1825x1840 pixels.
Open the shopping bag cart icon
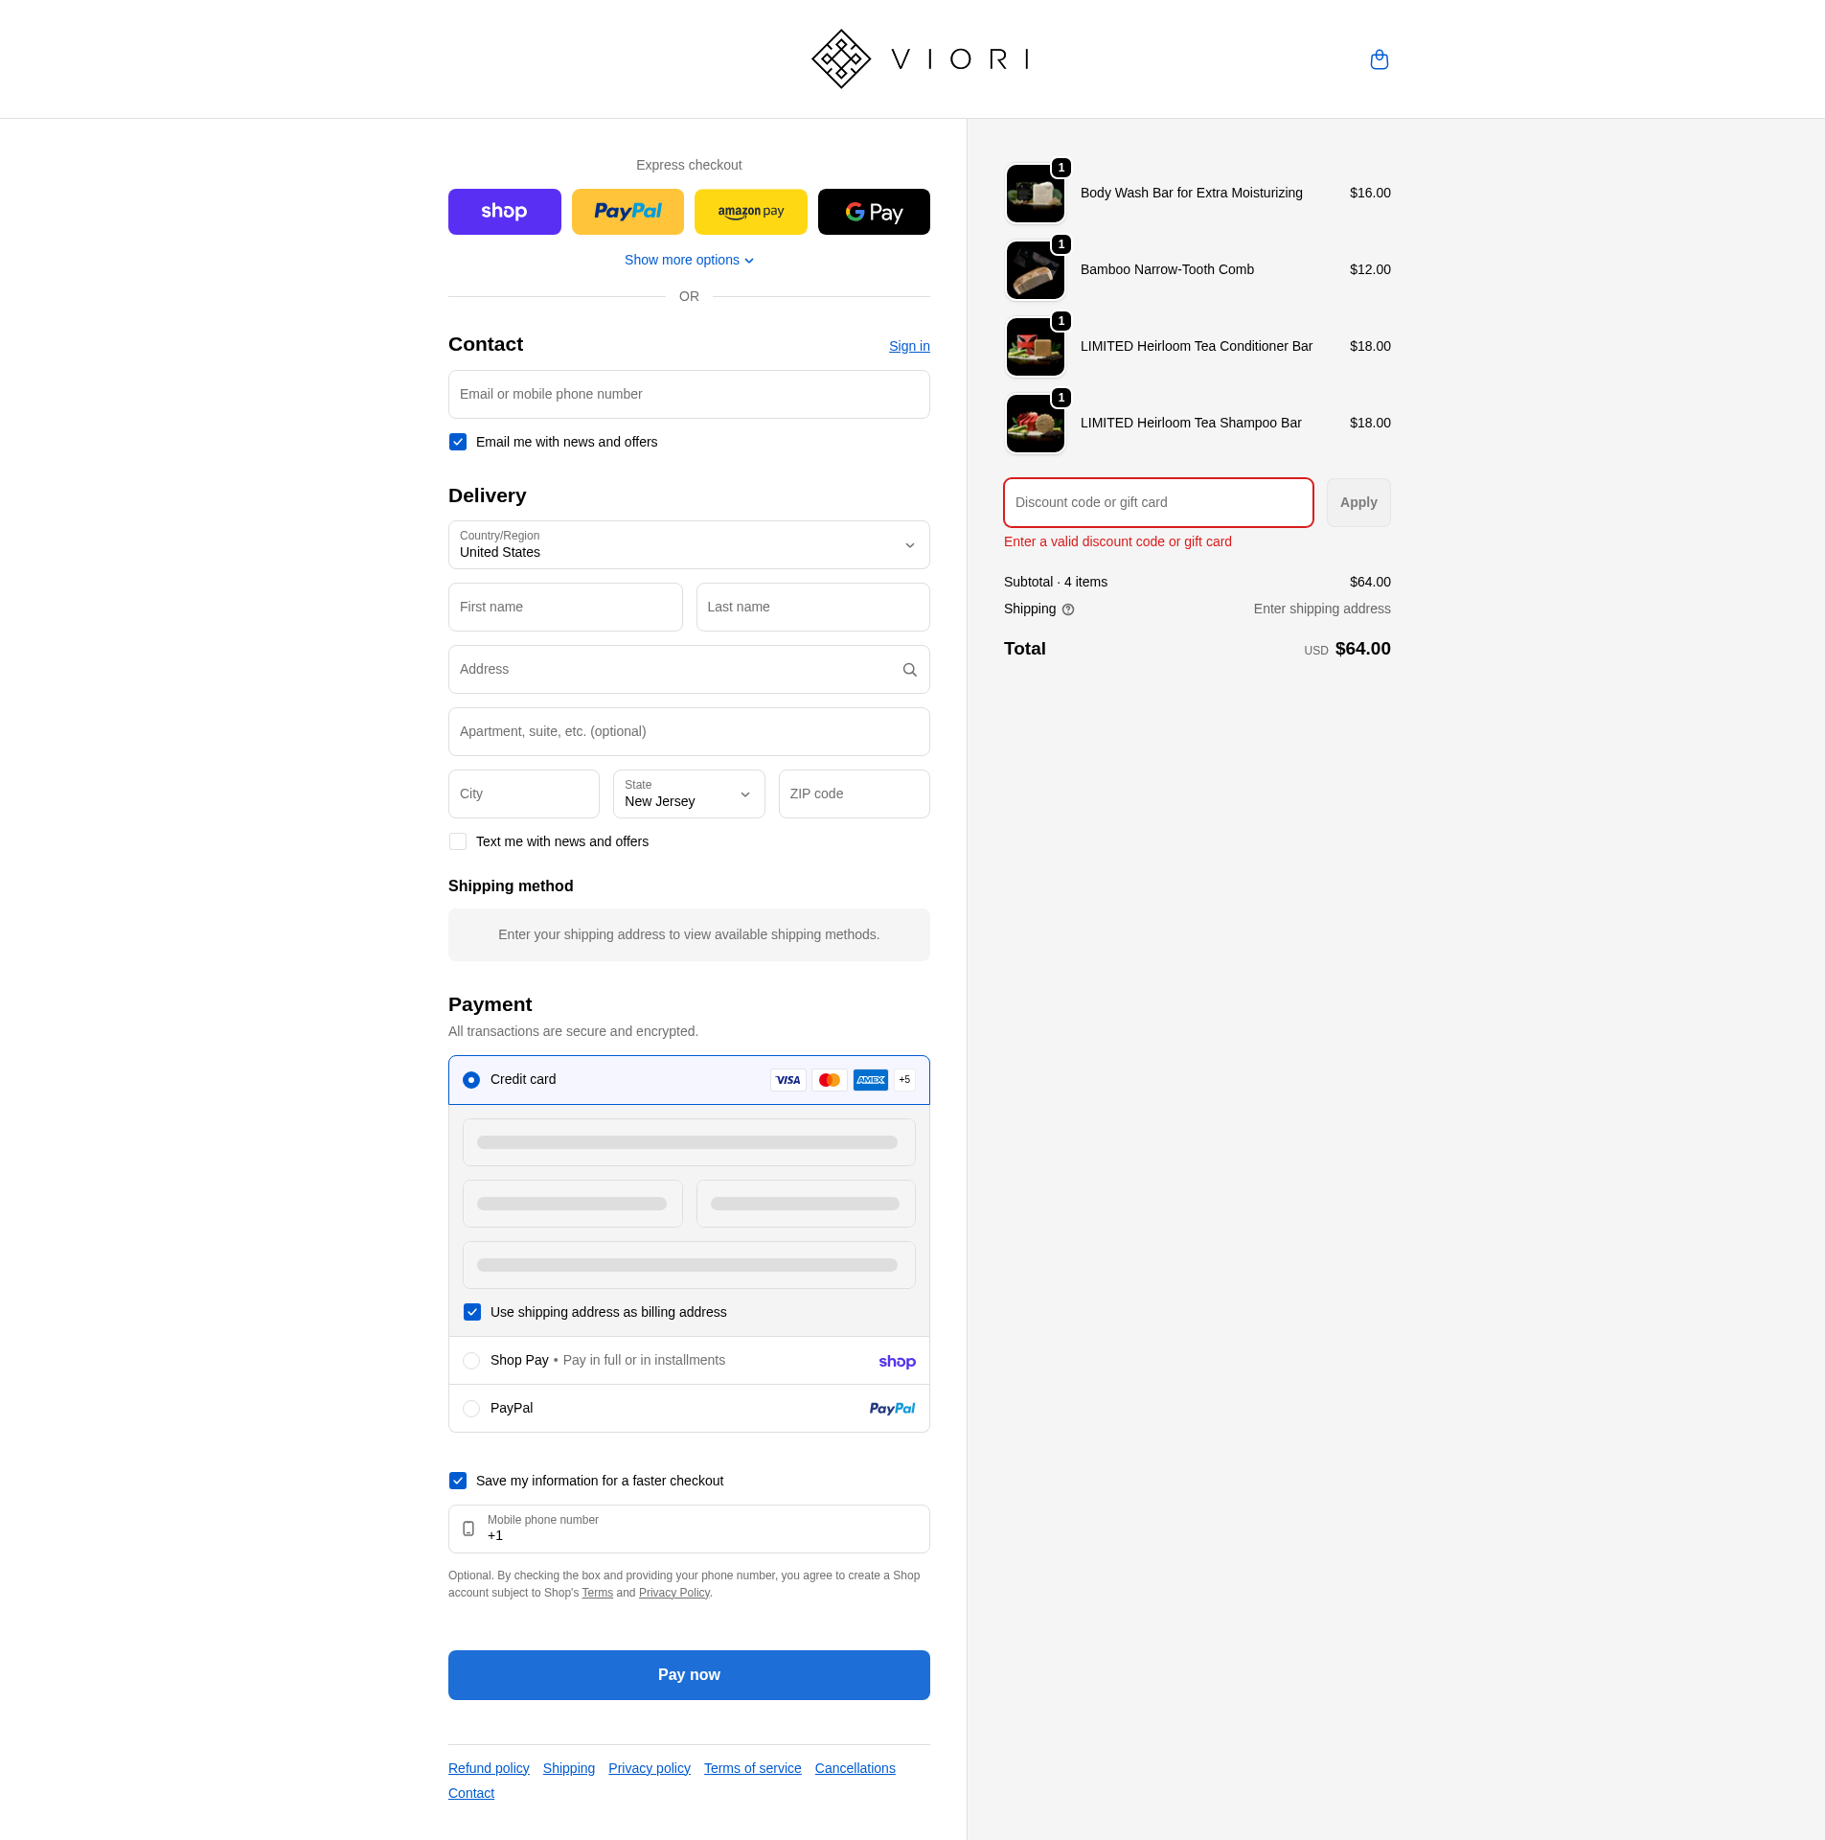point(1379,59)
